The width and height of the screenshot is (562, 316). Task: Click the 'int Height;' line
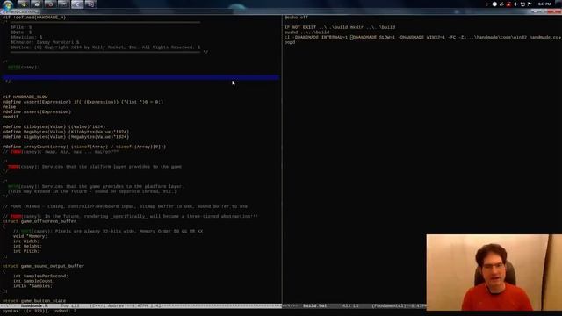(27, 247)
